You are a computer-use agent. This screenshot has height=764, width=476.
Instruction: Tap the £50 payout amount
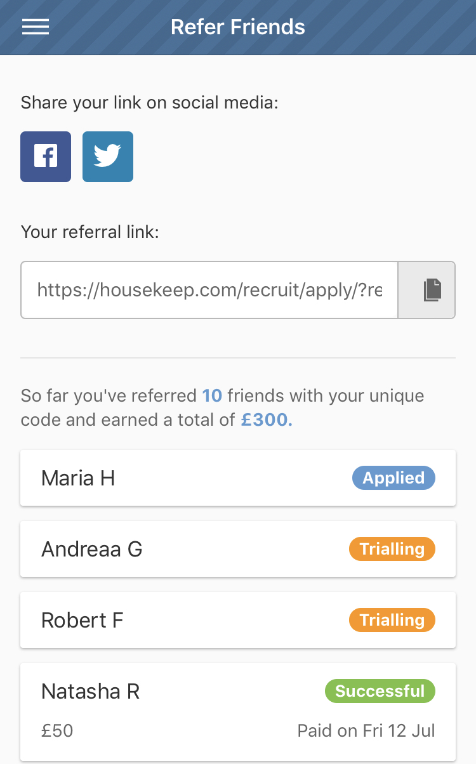57,730
